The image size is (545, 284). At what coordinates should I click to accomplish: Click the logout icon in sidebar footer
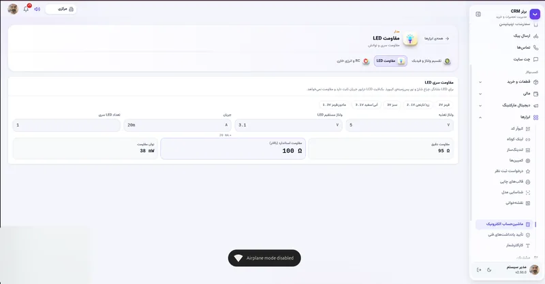click(x=479, y=270)
